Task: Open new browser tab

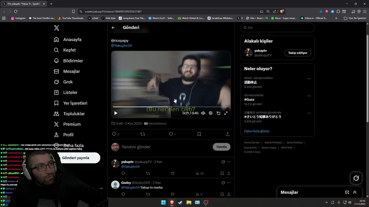Action: 51,4
